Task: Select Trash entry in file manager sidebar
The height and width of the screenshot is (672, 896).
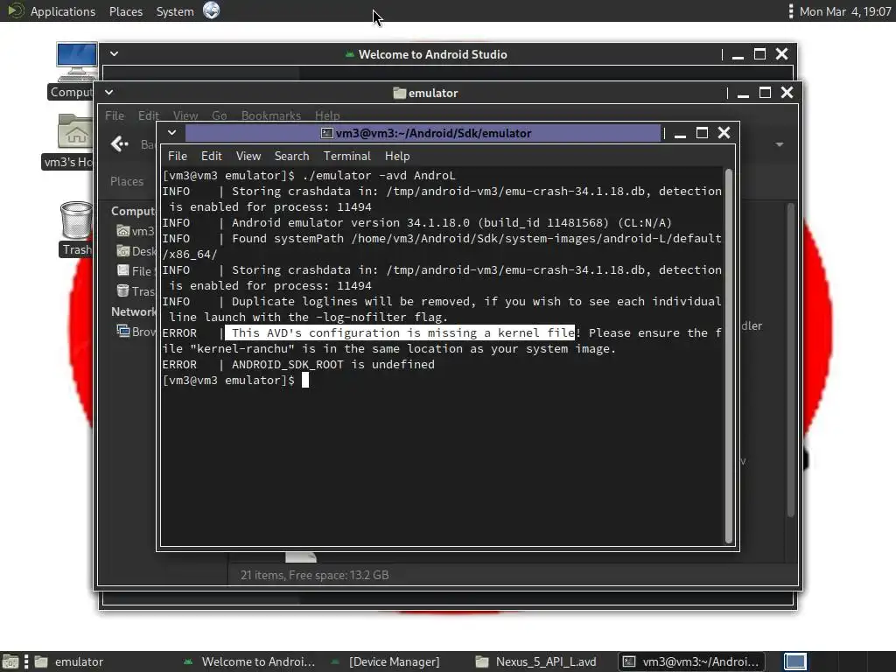Action: pos(136,290)
